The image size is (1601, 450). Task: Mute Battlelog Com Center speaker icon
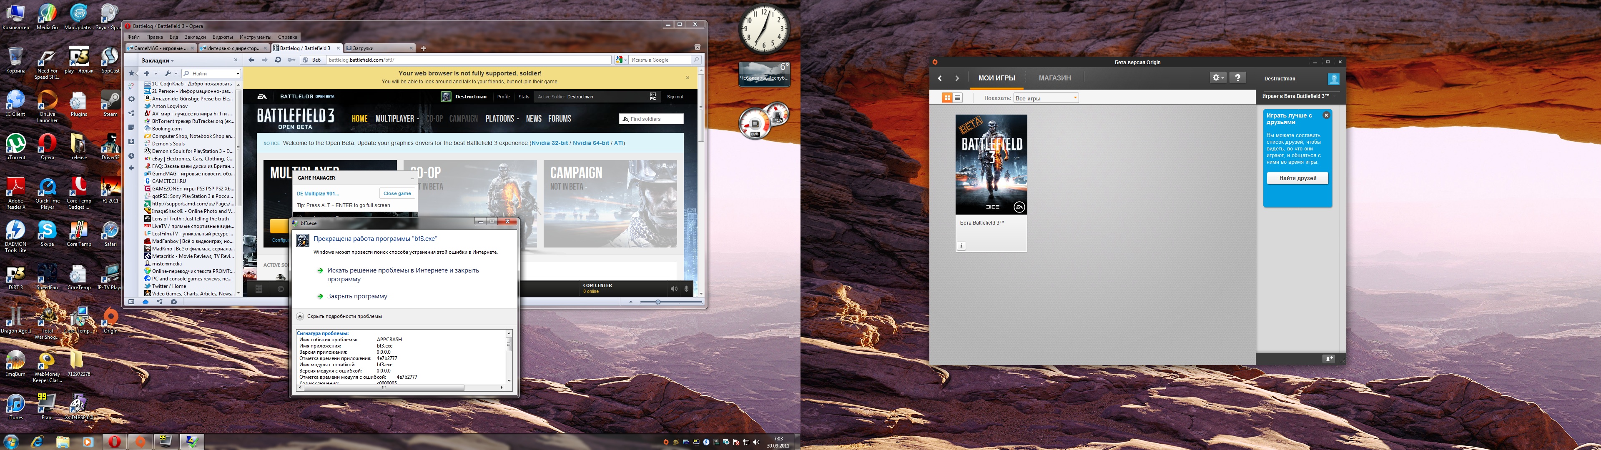click(674, 288)
